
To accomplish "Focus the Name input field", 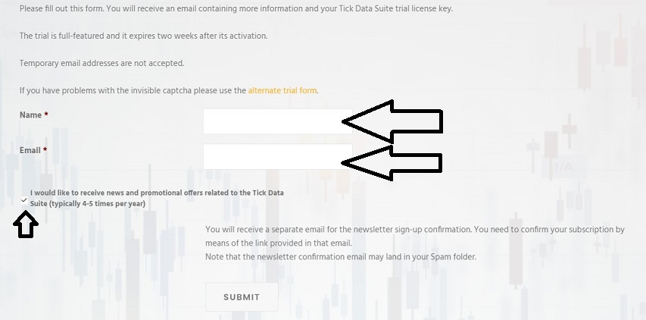I will [278, 121].
